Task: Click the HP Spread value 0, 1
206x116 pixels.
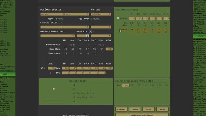Action: coord(132,31)
